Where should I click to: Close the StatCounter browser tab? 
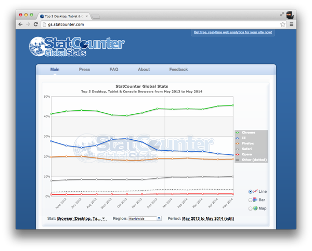click(86, 16)
